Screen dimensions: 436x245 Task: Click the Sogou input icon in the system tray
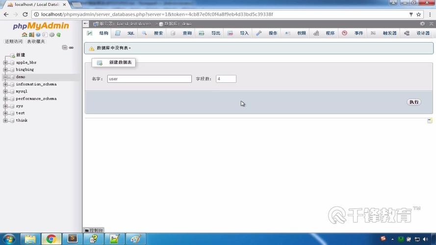[383, 239]
